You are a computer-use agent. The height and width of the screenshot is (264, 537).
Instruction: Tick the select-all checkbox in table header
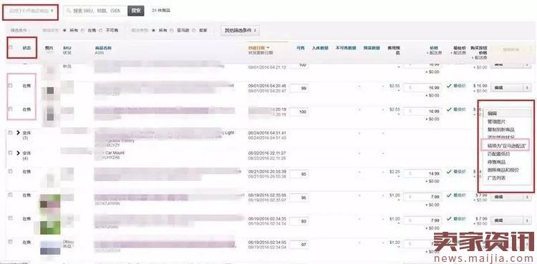pyautogui.click(x=10, y=48)
